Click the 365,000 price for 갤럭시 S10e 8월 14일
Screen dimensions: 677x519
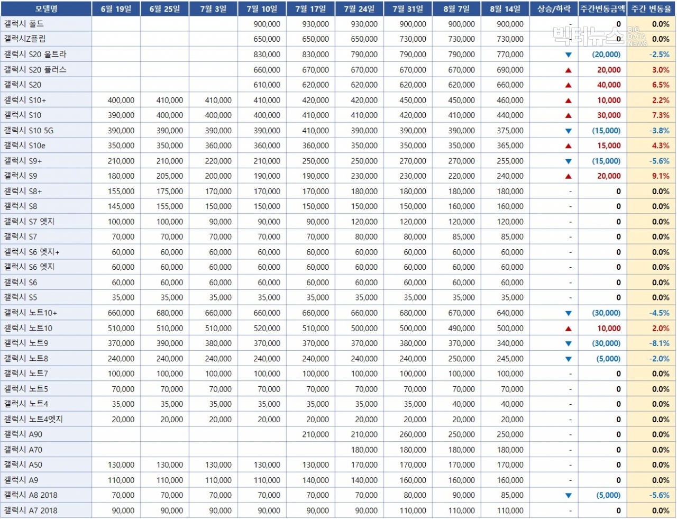click(x=510, y=146)
